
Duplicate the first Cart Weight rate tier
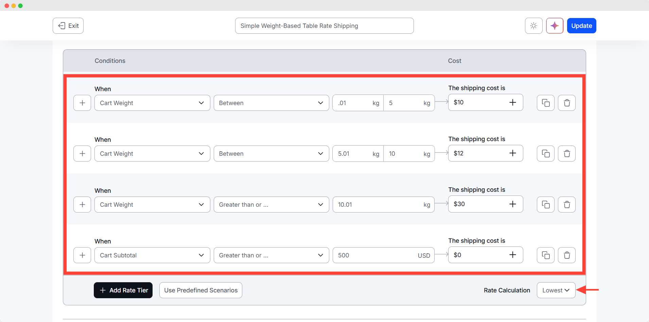[545, 103]
